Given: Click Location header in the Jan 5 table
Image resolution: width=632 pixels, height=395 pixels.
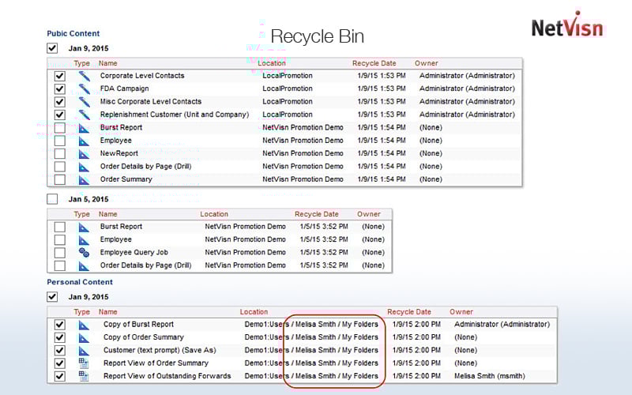Looking at the screenshot, I should (x=214, y=214).
